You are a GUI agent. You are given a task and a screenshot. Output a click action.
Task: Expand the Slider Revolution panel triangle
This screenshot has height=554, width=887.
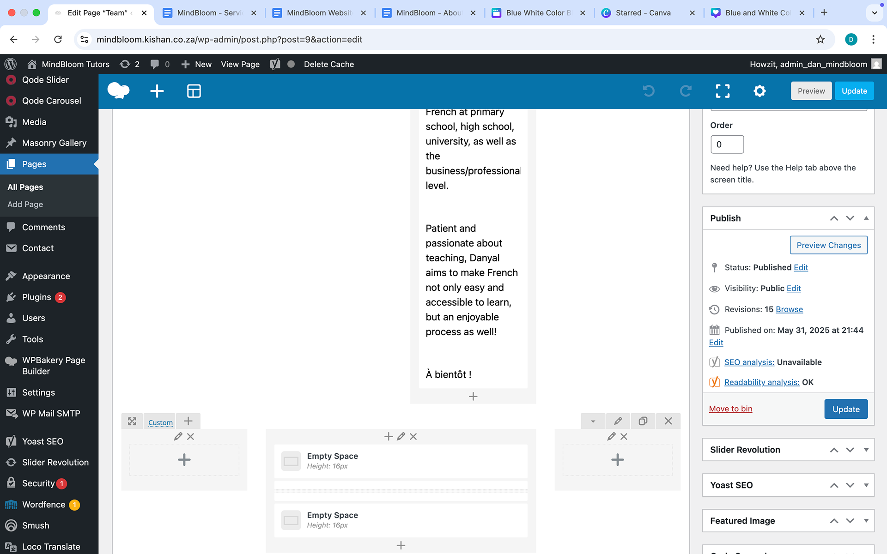click(866, 450)
